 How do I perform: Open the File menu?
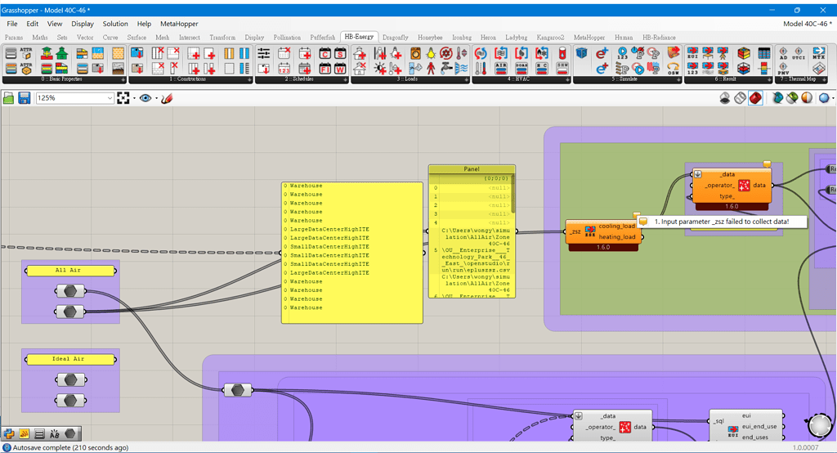click(12, 24)
